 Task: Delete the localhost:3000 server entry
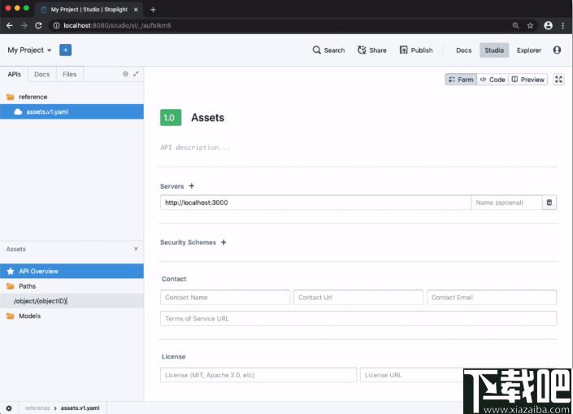549,203
